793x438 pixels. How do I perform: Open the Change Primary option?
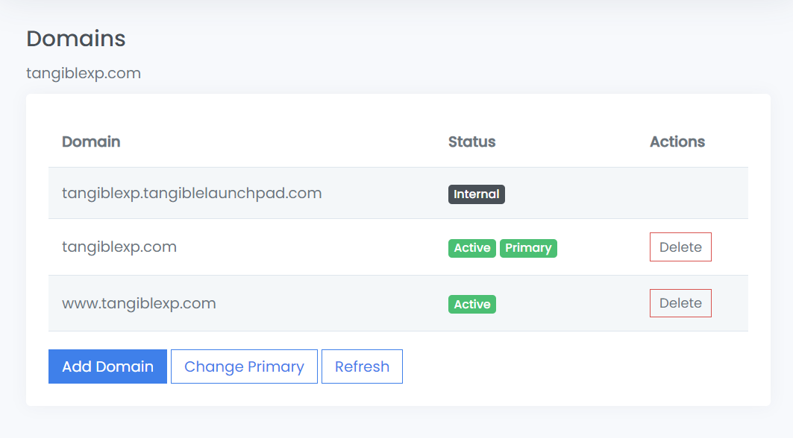point(244,366)
